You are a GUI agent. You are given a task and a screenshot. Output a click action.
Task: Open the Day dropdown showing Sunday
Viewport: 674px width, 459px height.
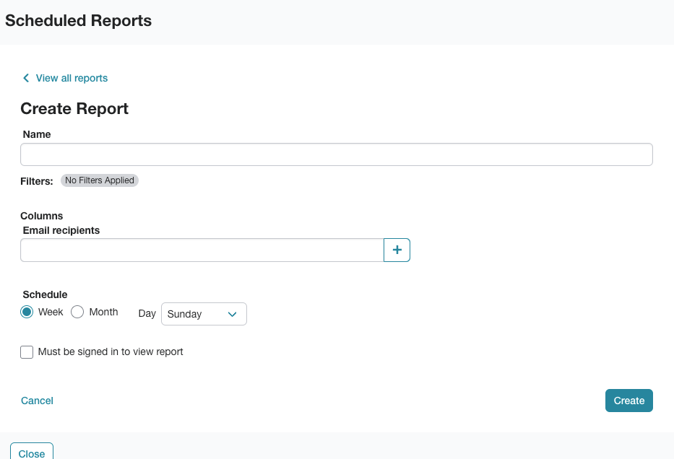[204, 314]
